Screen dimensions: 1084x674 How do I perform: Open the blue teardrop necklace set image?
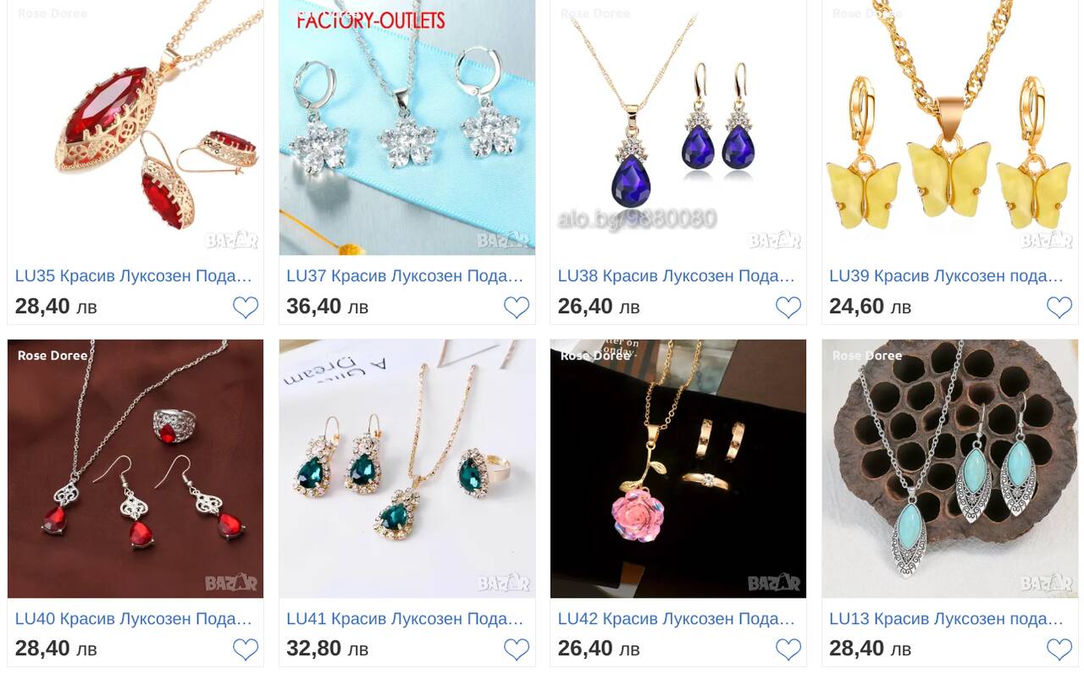pyautogui.click(x=678, y=127)
